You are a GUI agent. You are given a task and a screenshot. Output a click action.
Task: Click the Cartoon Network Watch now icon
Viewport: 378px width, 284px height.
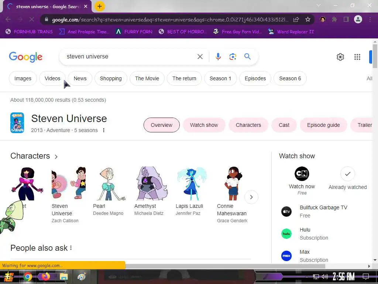[x=302, y=174]
